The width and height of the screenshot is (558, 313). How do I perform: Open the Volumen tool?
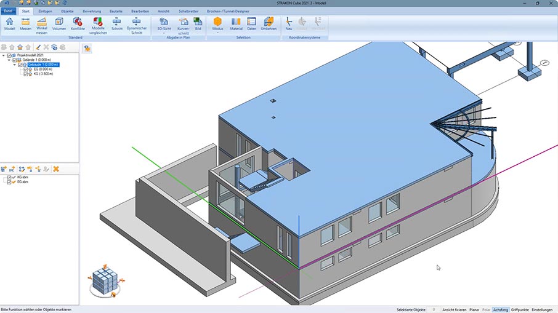click(59, 23)
